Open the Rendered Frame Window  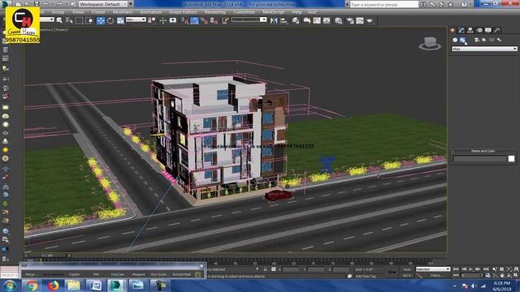coord(360,20)
